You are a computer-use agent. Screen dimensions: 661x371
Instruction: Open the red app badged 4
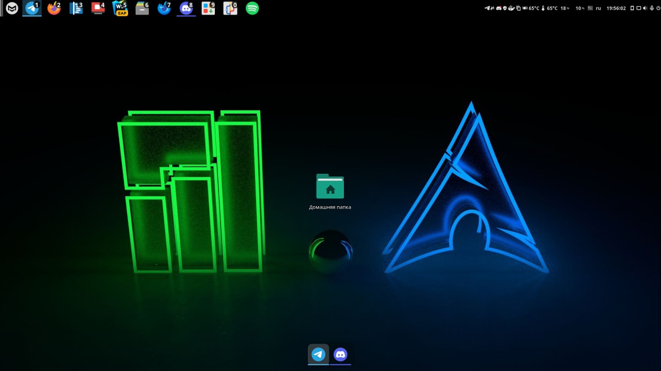click(x=98, y=8)
